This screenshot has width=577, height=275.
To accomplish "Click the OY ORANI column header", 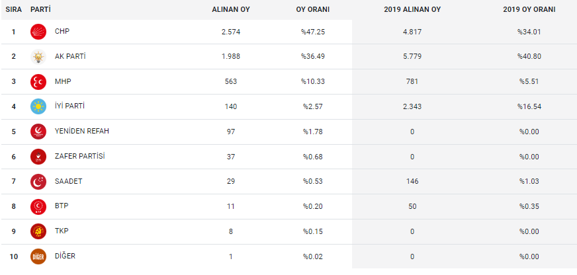I will [313, 10].
